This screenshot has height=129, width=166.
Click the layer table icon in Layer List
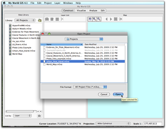57,19
